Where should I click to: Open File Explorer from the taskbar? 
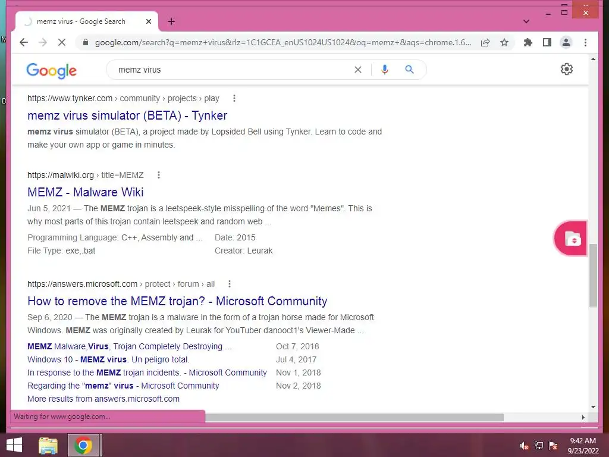tap(48, 445)
